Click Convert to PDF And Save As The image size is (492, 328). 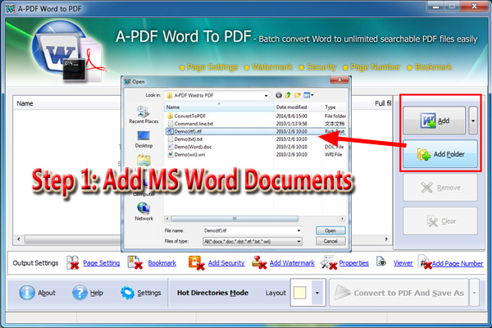coord(399,293)
